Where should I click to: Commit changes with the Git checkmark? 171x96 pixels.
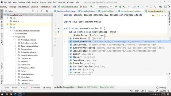142,7
